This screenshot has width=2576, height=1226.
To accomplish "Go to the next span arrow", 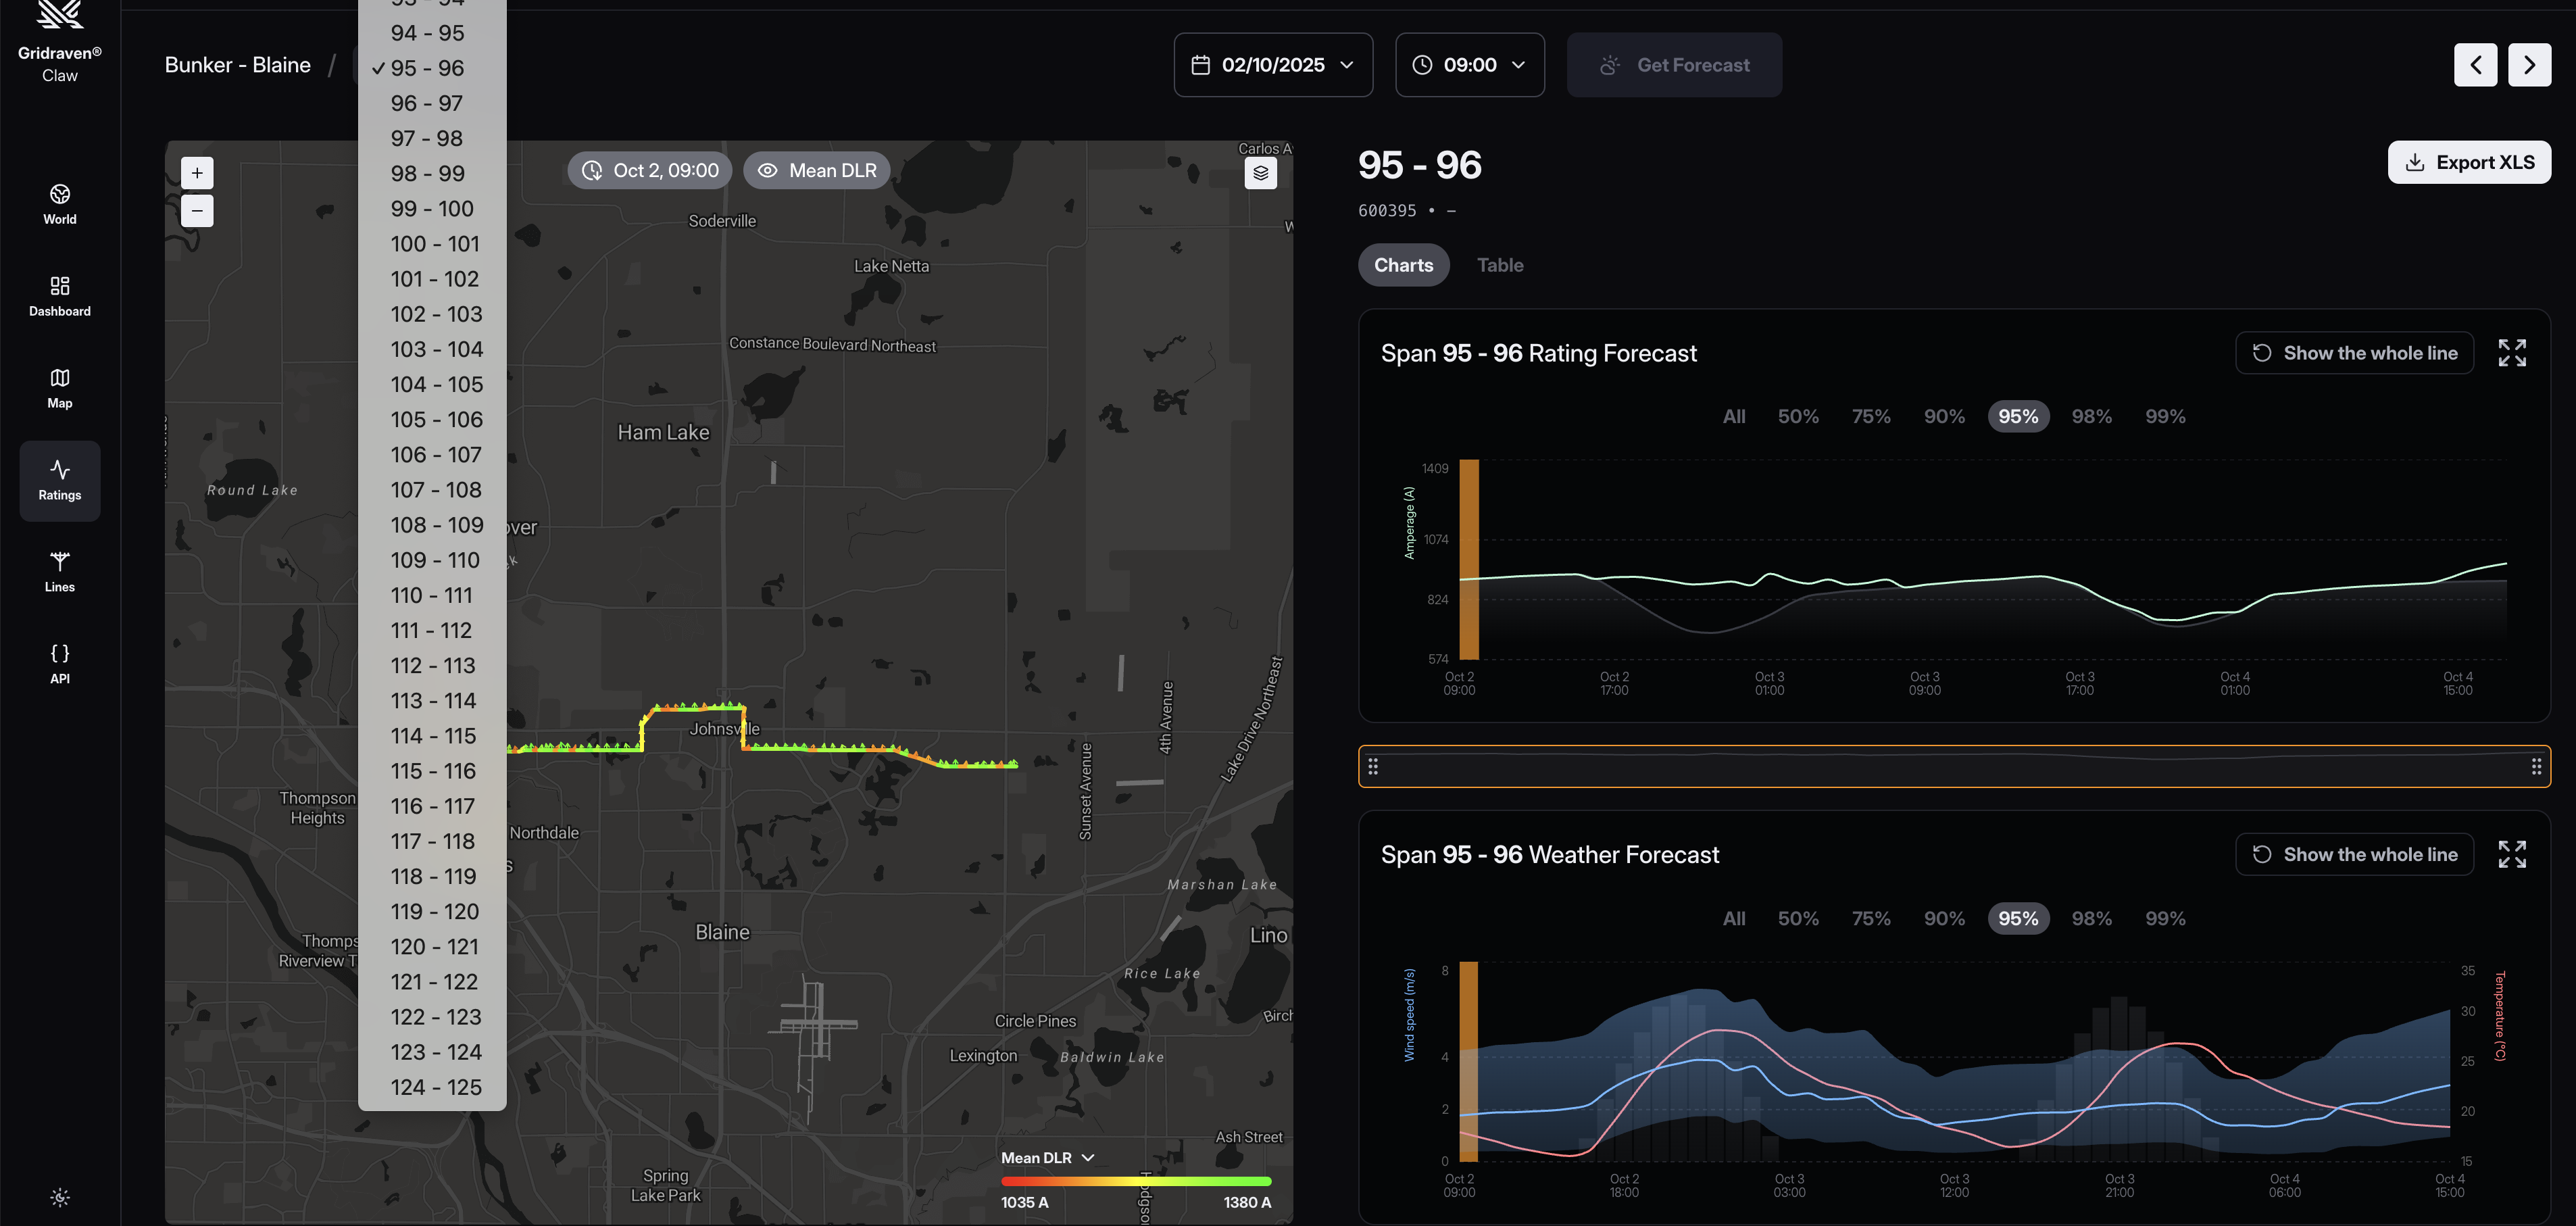I will pyautogui.click(x=2528, y=65).
